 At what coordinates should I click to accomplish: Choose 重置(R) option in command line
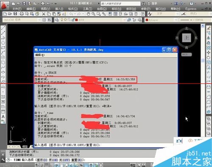(76, 160)
